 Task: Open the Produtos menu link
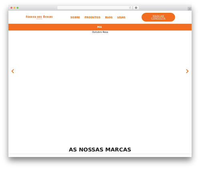tap(92, 17)
